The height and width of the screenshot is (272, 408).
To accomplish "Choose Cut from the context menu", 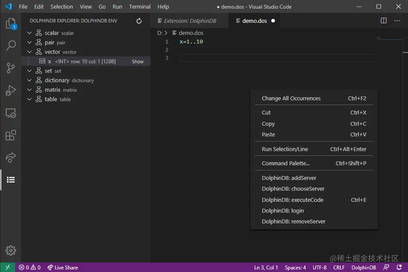I will point(314,113).
